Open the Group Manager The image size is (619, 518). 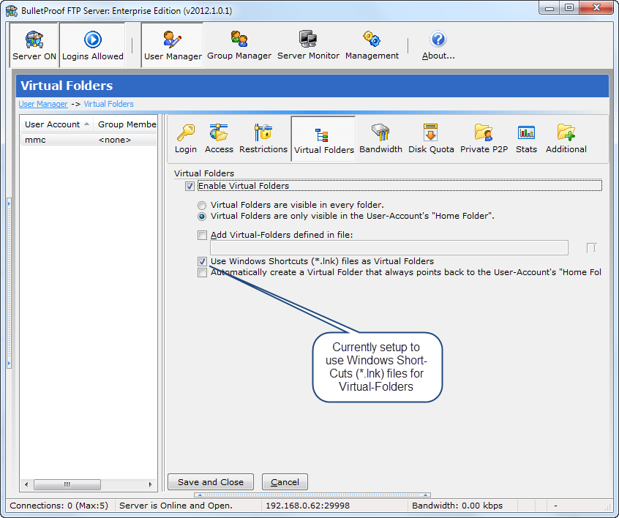[x=239, y=45]
